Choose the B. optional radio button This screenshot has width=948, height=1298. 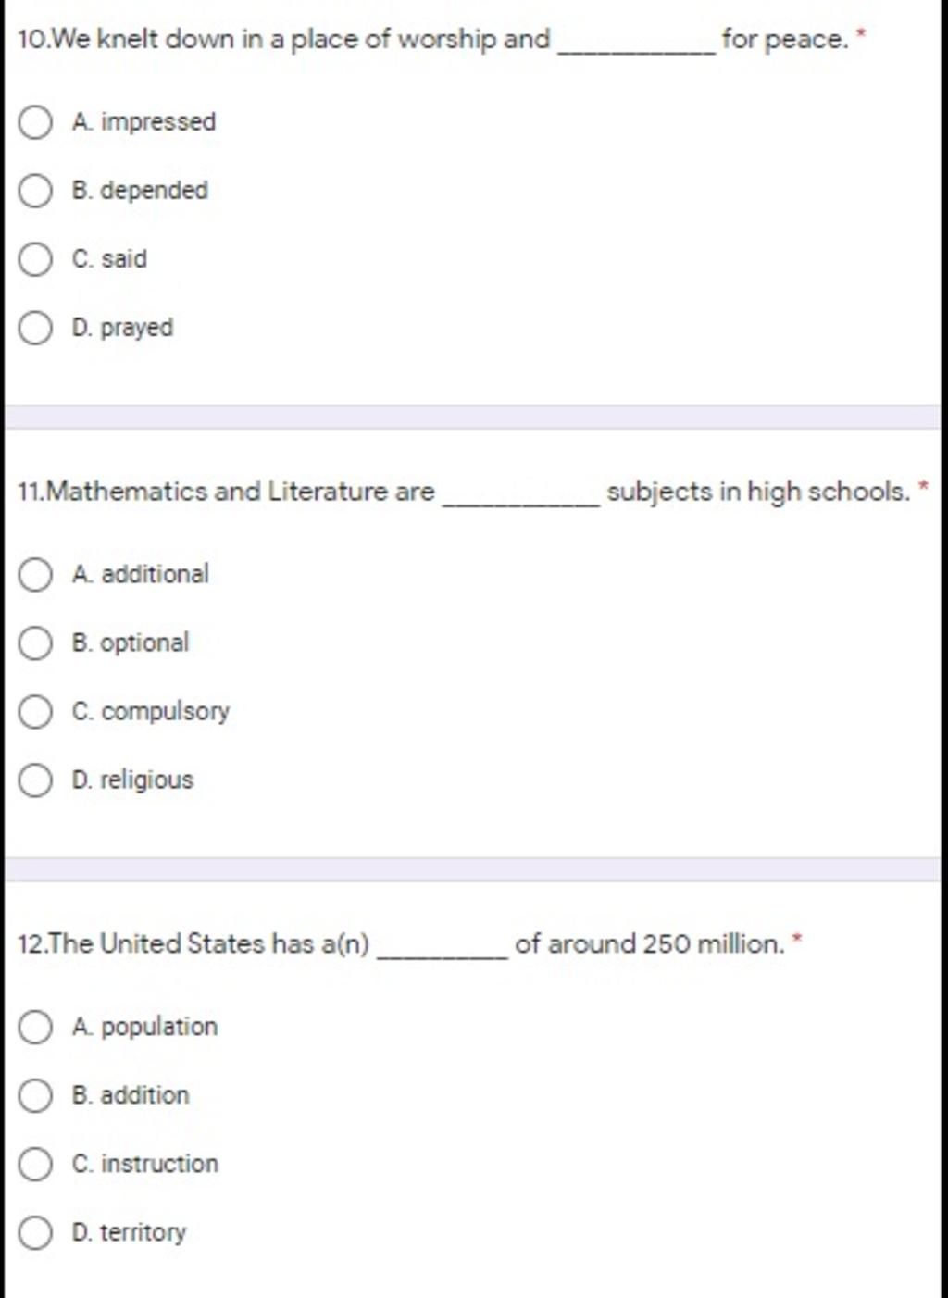[35, 643]
